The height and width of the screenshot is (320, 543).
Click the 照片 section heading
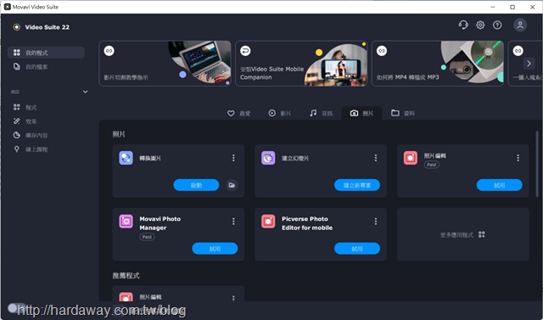click(119, 134)
